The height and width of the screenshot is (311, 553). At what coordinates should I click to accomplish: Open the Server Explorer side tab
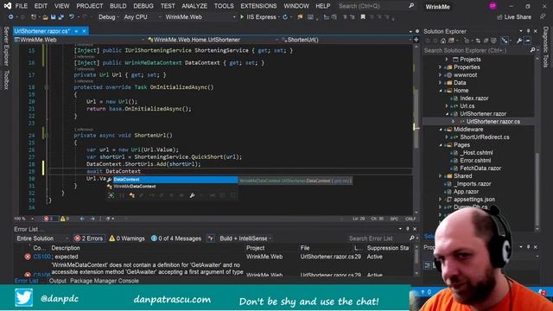click(6, 46)
